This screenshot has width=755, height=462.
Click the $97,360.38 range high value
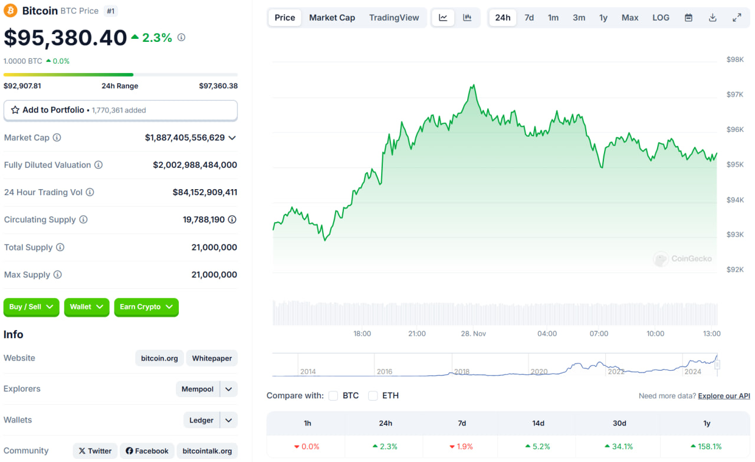[x=218, y=86]
